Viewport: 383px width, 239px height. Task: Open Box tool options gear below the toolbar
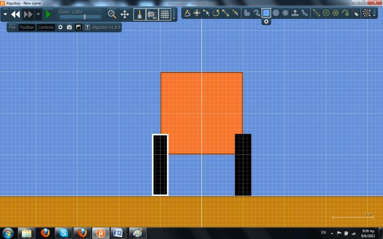coord(266,22)
